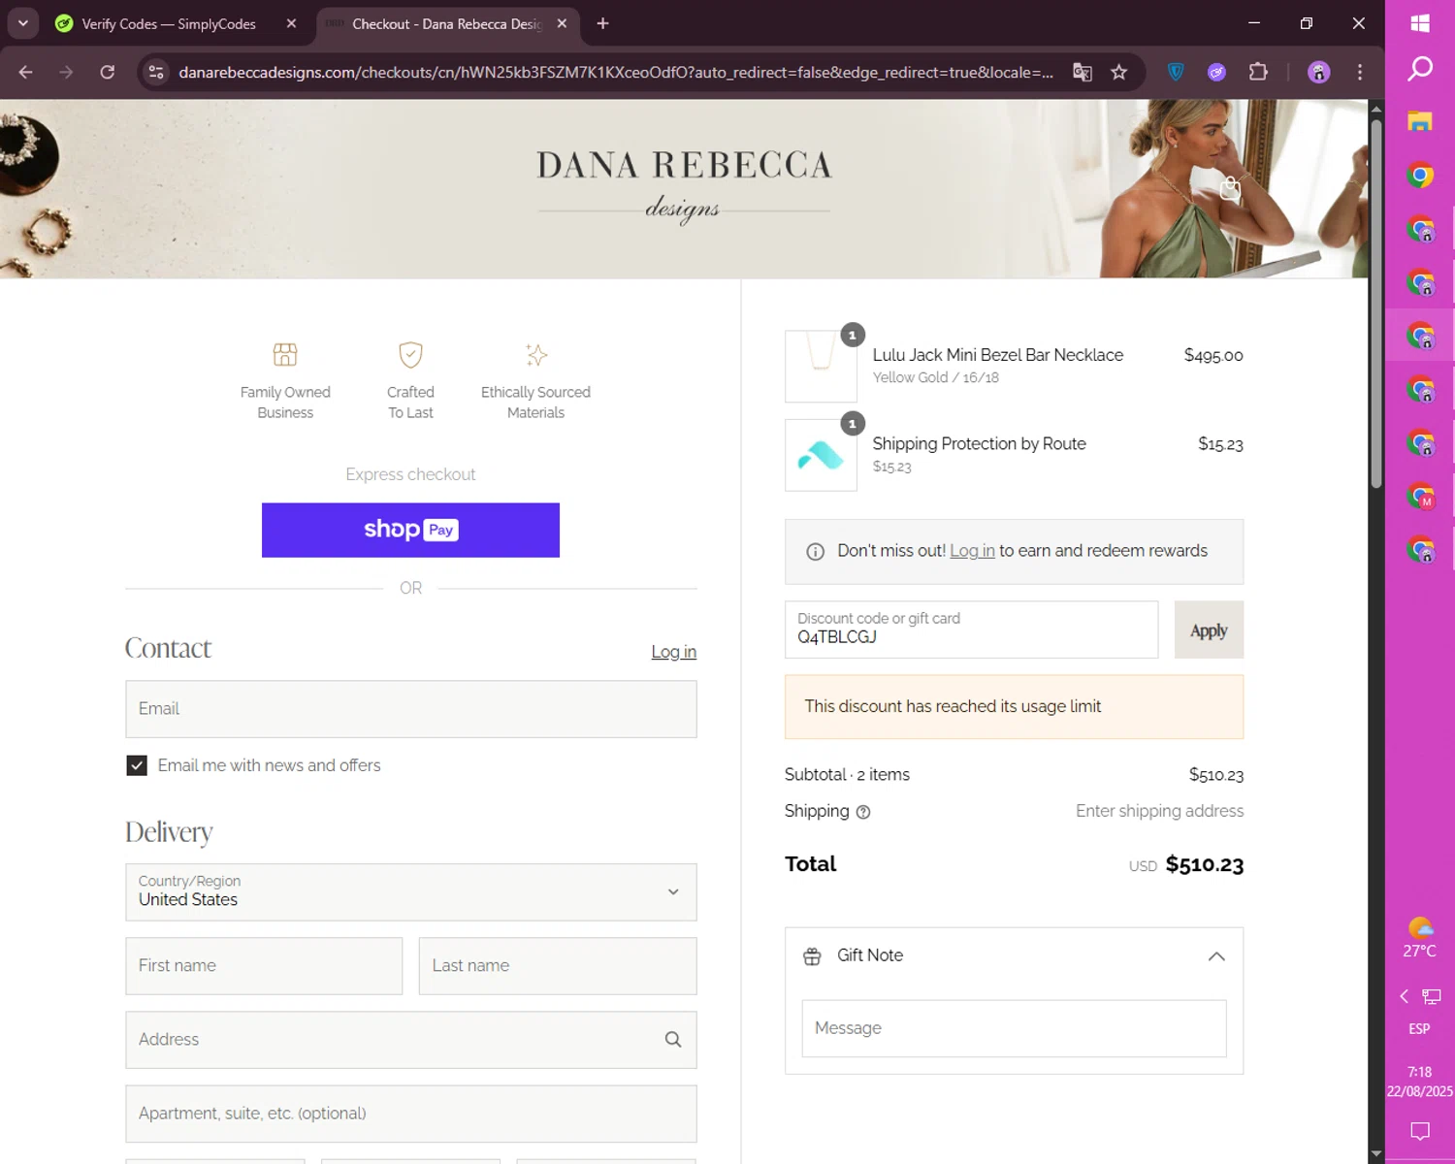The width and height of the screenshot is (1455, 1164).
Task: Click the shipping help question mark icon
Action: 863,812
